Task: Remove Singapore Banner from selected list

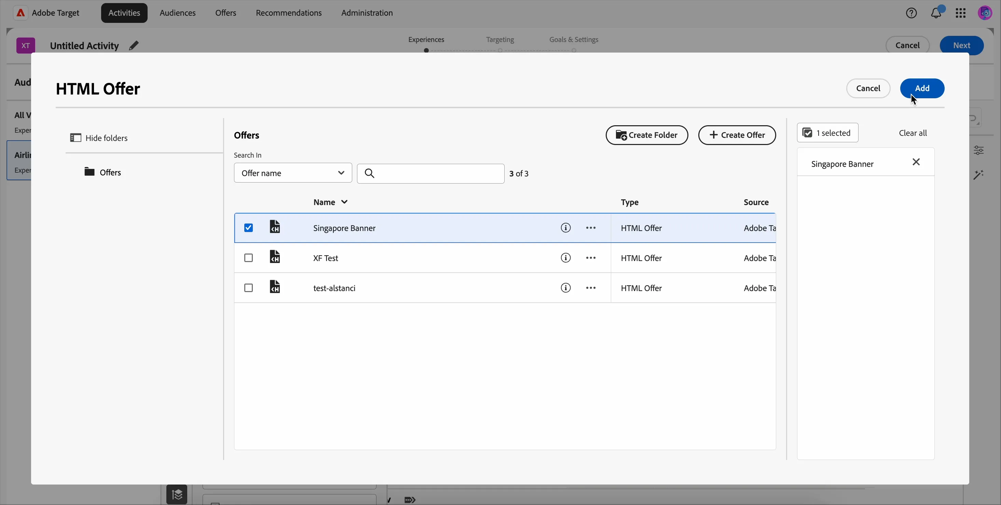Action: pos(916,162)
